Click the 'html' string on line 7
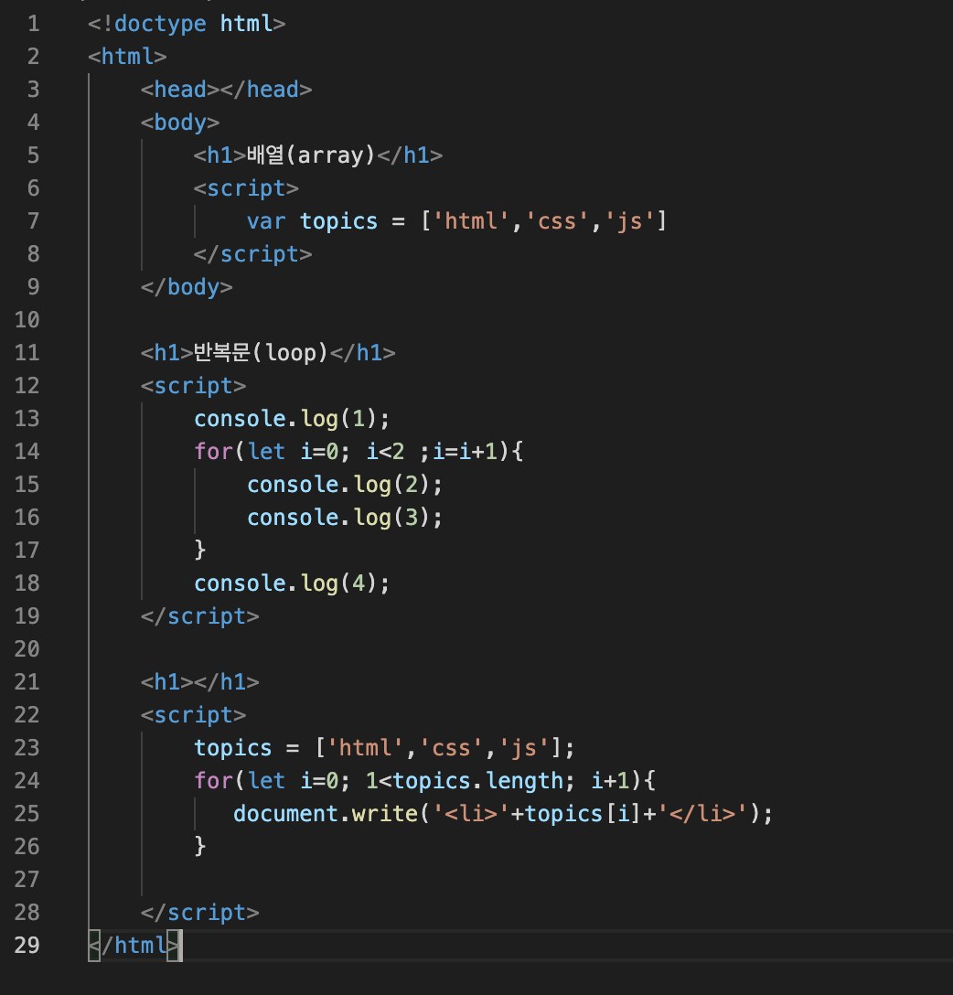This screenshot has height=995, width=953. [471, 221]
